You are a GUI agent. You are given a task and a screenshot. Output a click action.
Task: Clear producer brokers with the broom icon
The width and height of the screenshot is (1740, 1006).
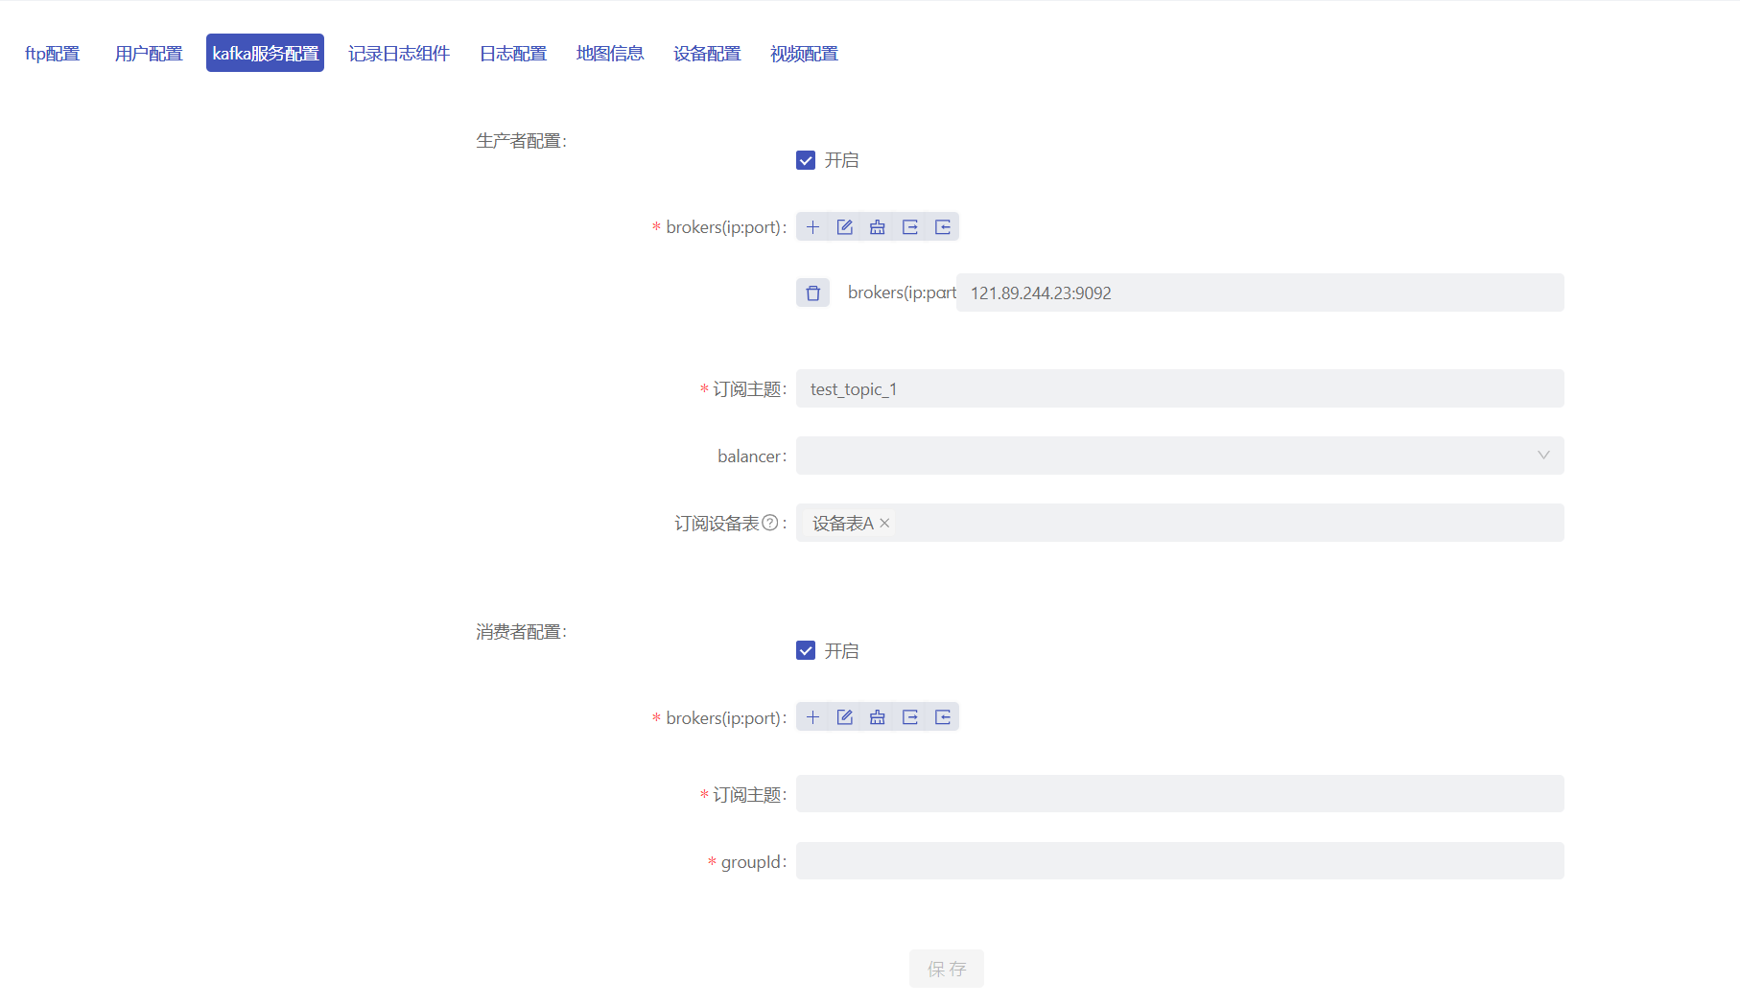[878, 227]
